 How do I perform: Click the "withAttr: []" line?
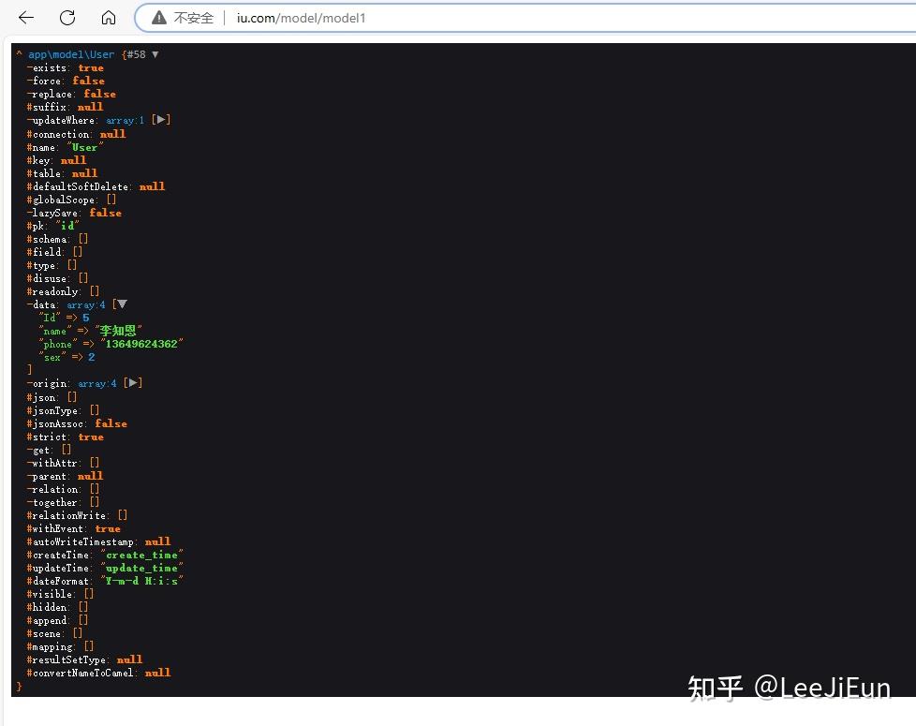[63, 463]
